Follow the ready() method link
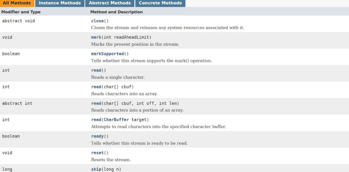The height and width of the screenshot is (172, 349). pyautogui.click(x=97, y=136)
